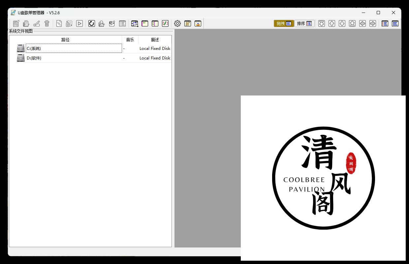Click the list view icon beside save-edit

[x=122, y=23]
